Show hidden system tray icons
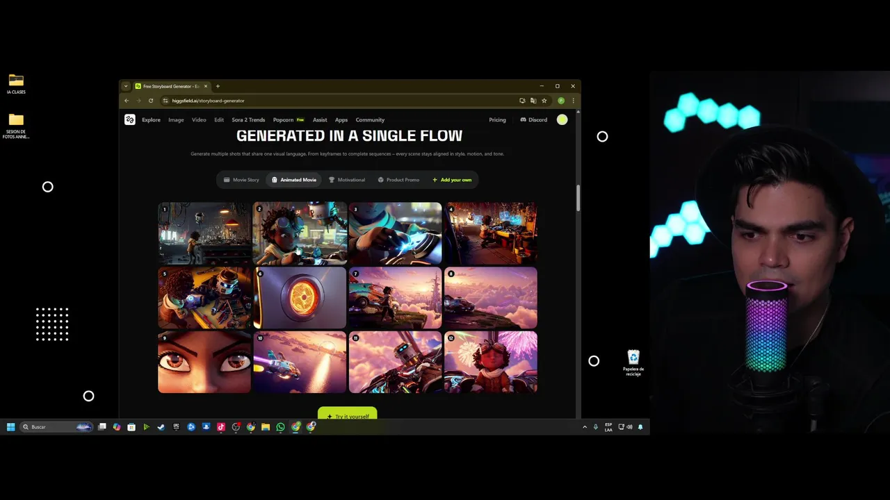Screen dimensions: 890x500 (584, 427)
